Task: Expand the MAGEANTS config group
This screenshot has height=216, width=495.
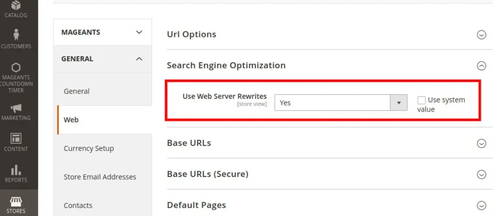Action: pyautogui.click(x=102, y=32)
